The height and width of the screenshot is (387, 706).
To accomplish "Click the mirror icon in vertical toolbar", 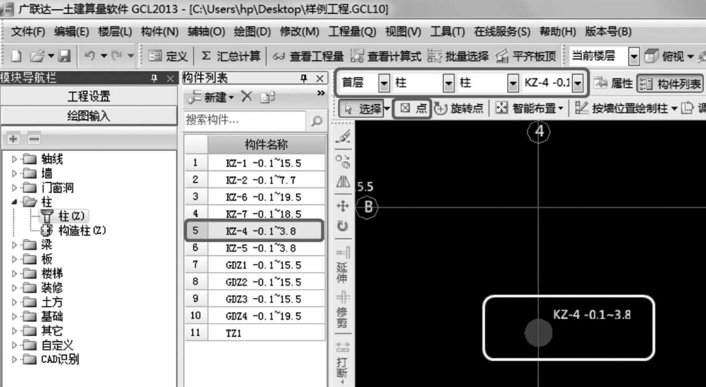I will pos(343,182).
